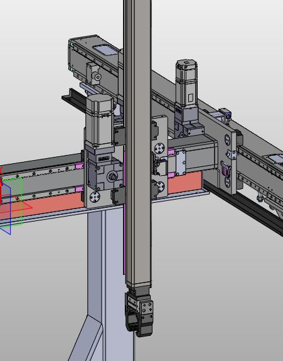283x361 pixels.
Task: Select the round gearbox output flange
Action: click(x=112, y=176)
